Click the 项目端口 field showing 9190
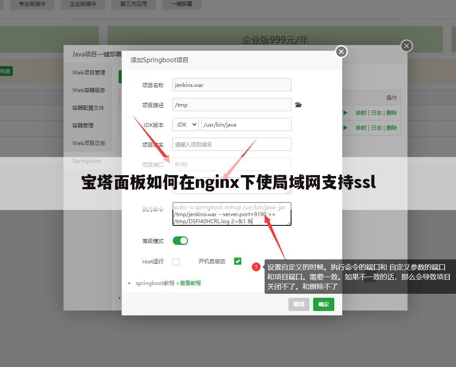456x367 pixels. [232, 164]
